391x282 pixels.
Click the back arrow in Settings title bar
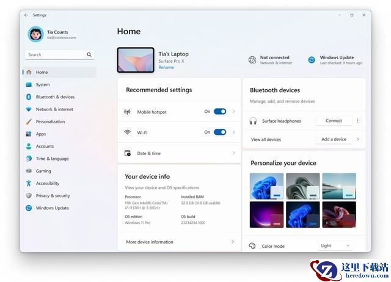click(x=26, y=15)
